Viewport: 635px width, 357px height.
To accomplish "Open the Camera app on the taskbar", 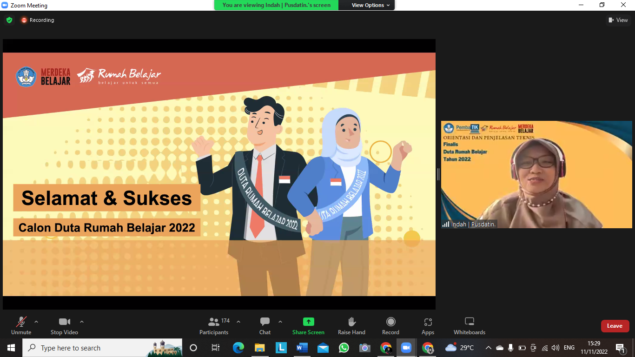I will click(x=365, y=348).
